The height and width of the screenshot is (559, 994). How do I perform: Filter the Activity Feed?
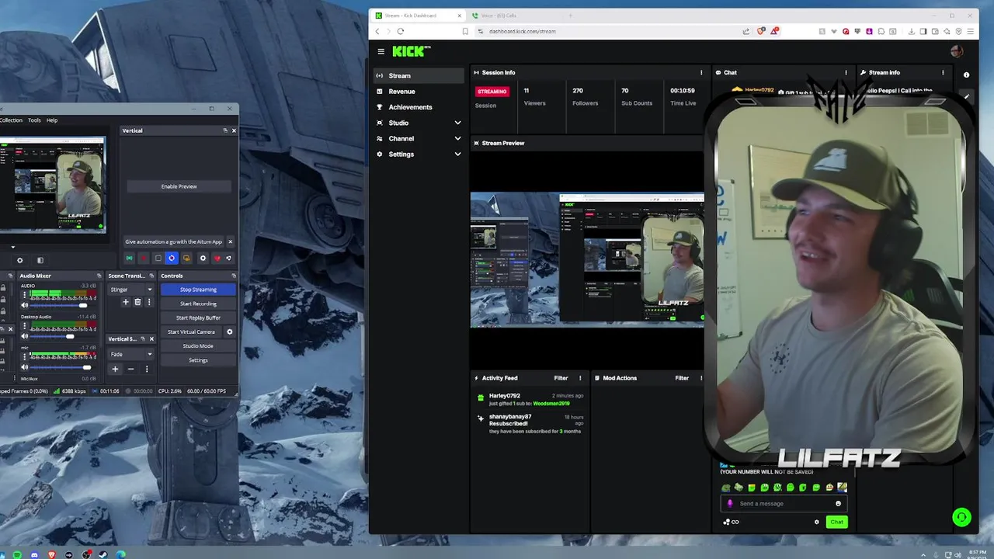561,378
